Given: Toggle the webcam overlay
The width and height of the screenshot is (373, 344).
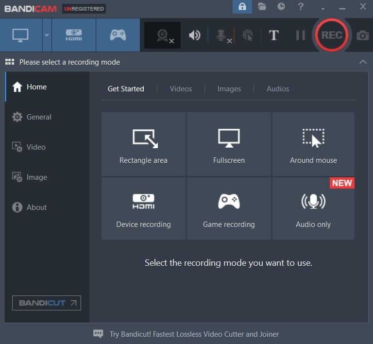Looking at the screenshot, I should 163,35.
